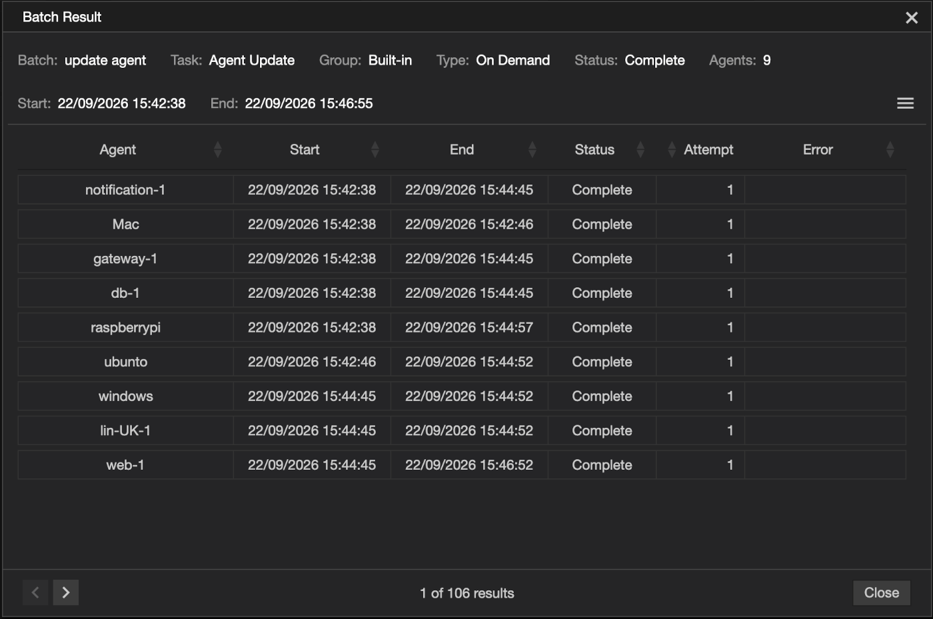Click gateway-1 start time cell
The image size is (933, 619).
pos(312,259)
